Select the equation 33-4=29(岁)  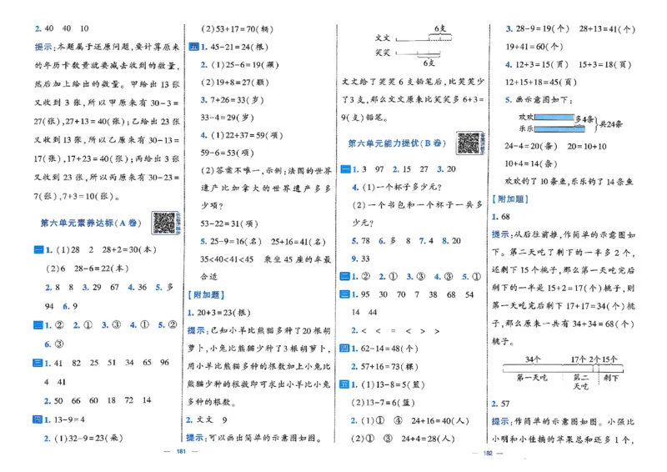(x=227, y=118)
